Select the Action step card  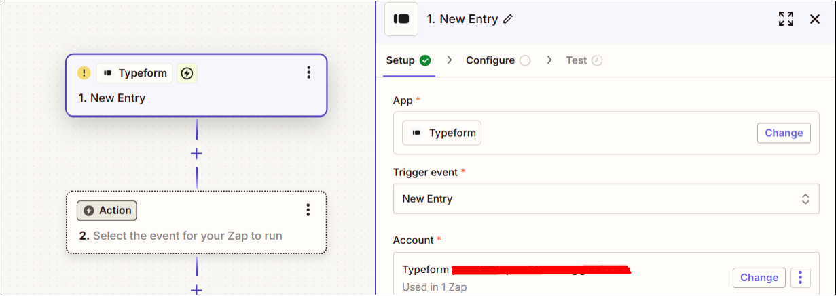pos(196,222)
